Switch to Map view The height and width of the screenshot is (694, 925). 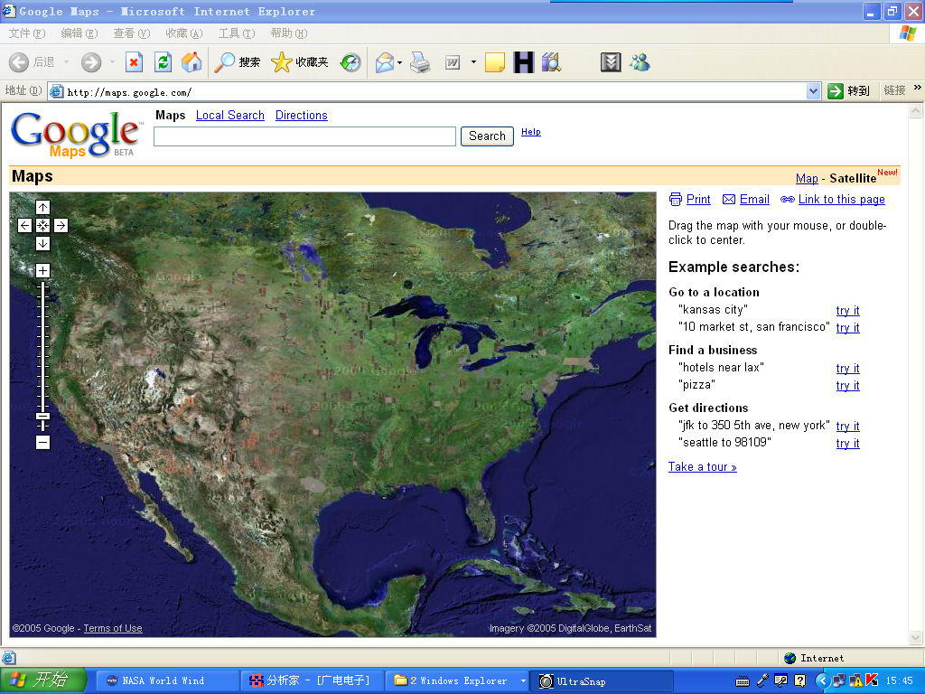(x=807, y=179)
